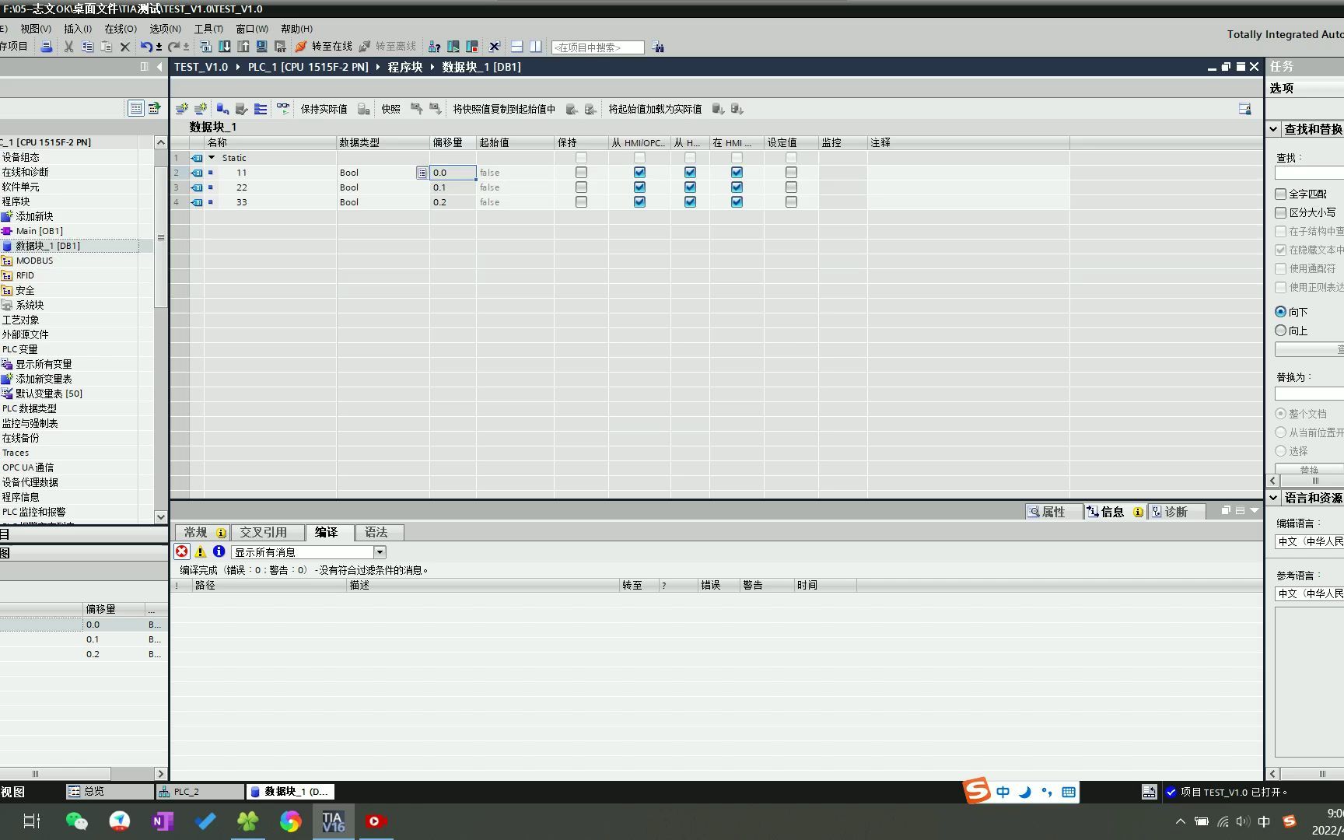Click the cut scissors icon
The height and width of the screenshot is (840, 1344).
(68, 47)
